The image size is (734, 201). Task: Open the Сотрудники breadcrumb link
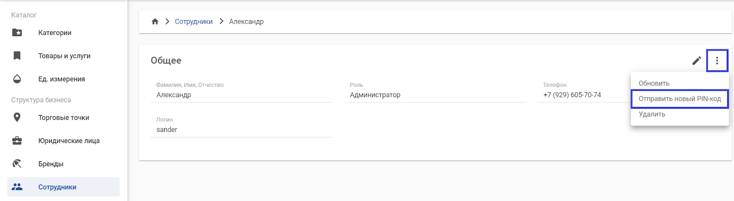point(194,21)
